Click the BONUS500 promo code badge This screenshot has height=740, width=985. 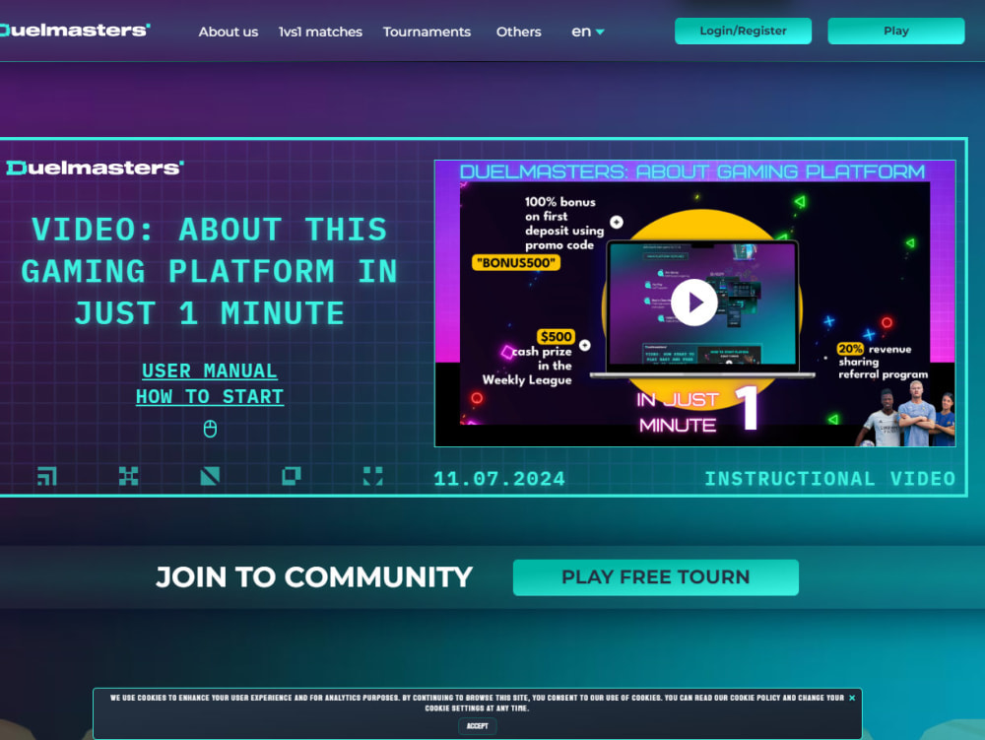tap(516, 262)
